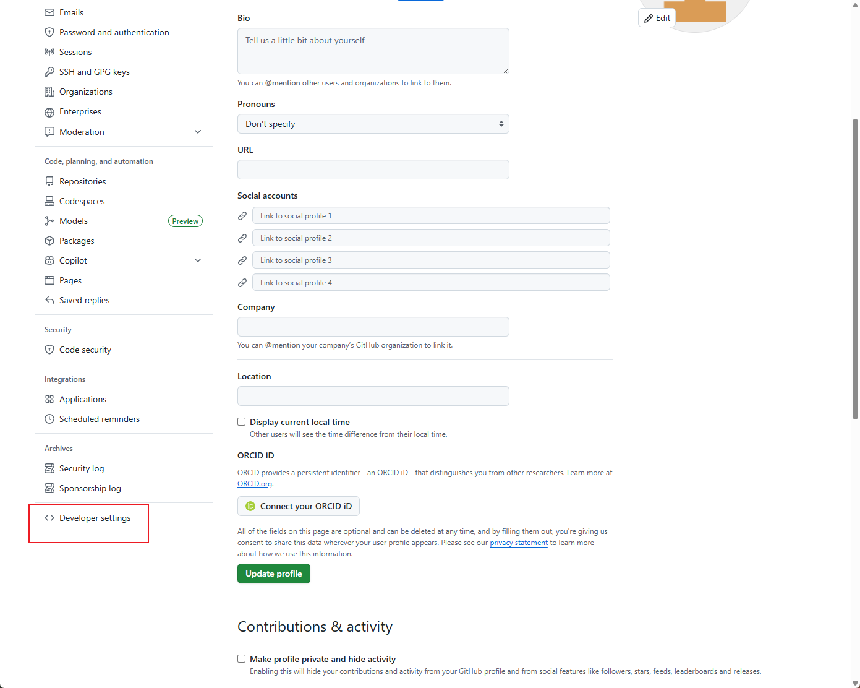Viewport: 860px width, 688px height.
Task: Click the Developer settings code icon
Action: click(49, 518)
